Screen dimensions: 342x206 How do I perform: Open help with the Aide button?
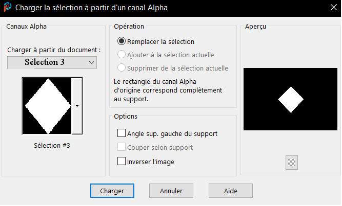pyautogui.click(x=230, y=191)
